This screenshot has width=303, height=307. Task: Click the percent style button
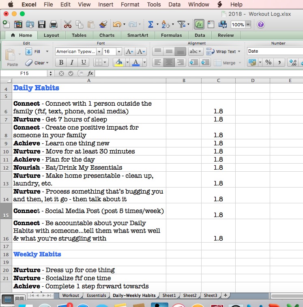[268, 62]
